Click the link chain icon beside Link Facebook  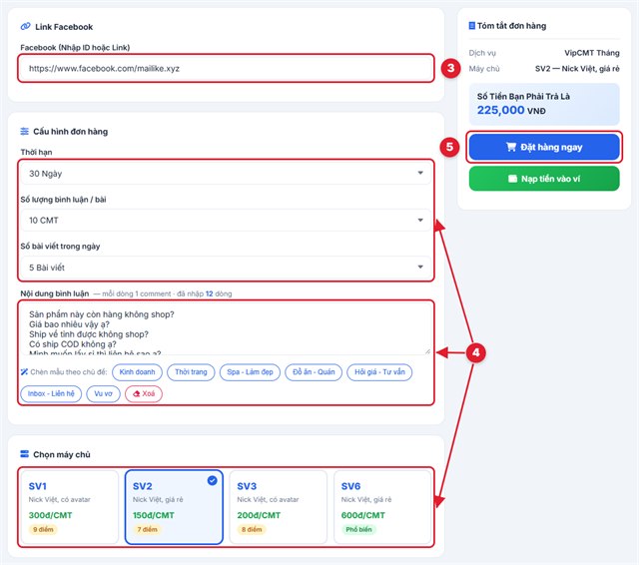[25, 27]
